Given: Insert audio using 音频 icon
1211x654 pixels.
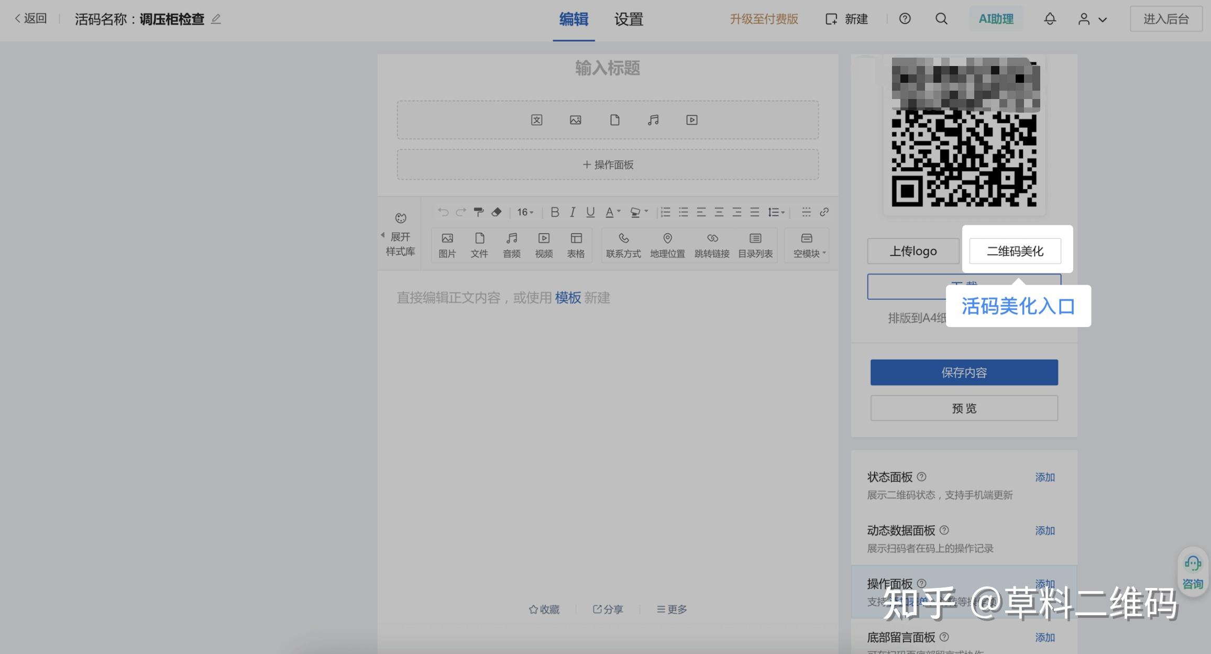Looking at the screenshot, I should [511, 245].
